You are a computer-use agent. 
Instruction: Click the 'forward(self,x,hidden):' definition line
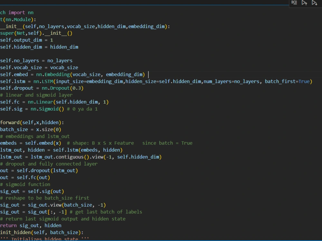32,122
